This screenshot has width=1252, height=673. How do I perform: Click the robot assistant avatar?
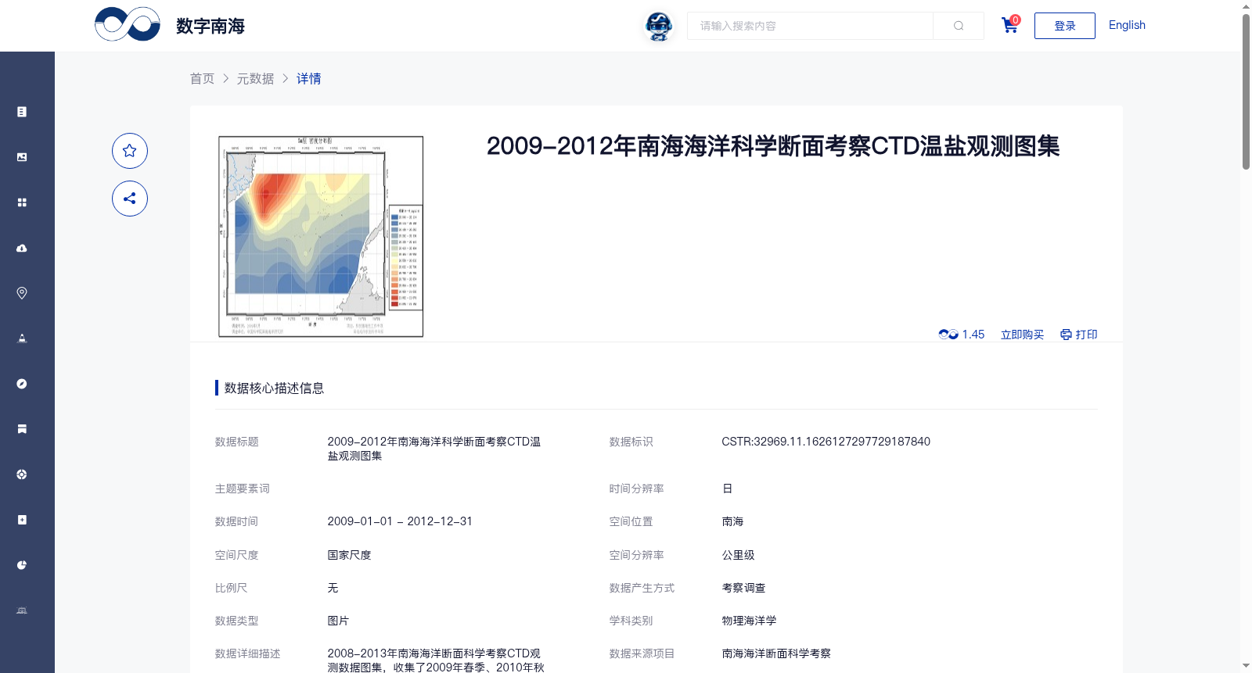tap(659, 27)
